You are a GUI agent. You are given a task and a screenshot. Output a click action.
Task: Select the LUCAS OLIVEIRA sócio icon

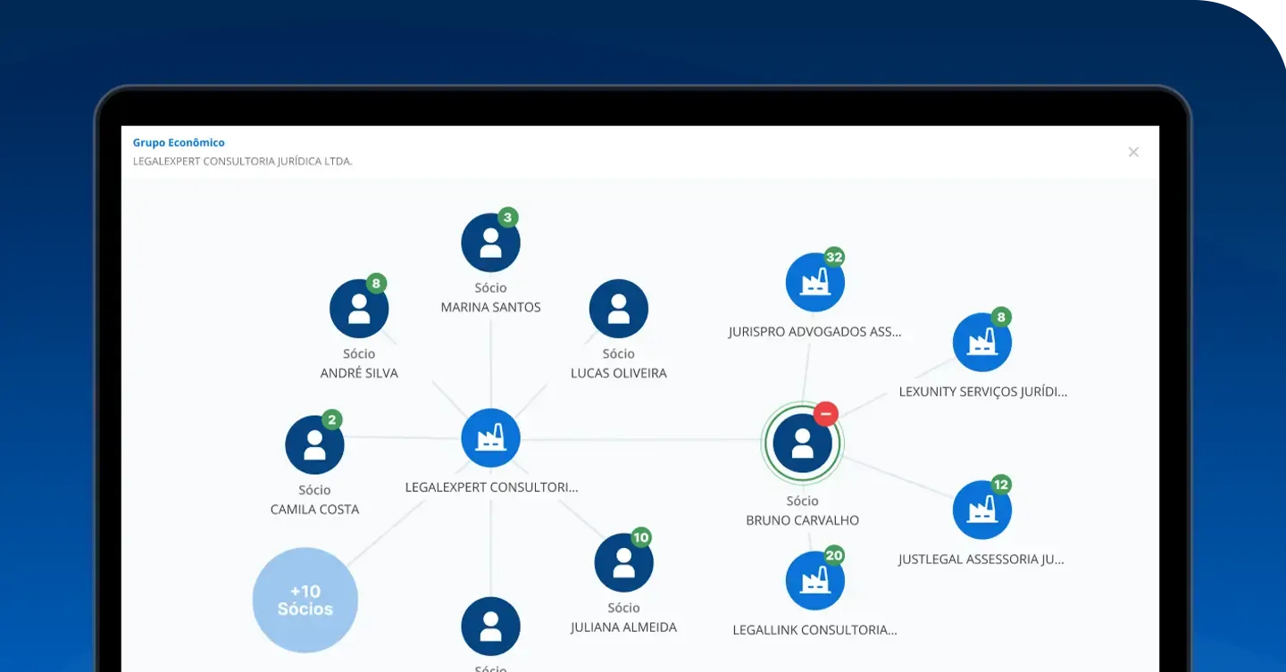[x=619, y=308]
